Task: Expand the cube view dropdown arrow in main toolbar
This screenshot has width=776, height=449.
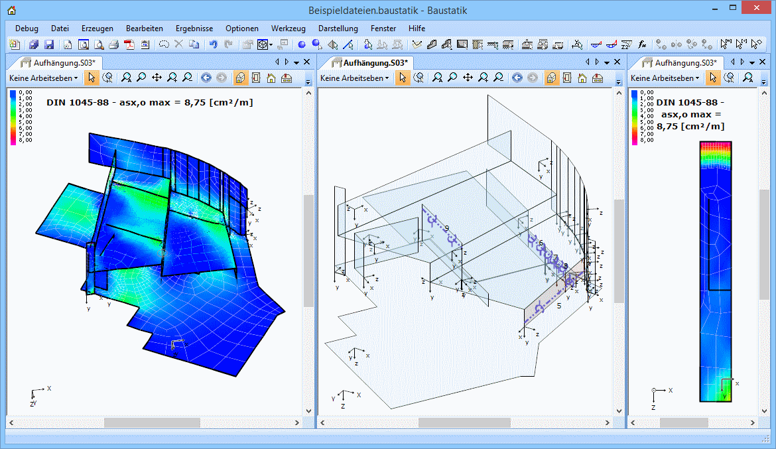Action: tap(271, 45)
